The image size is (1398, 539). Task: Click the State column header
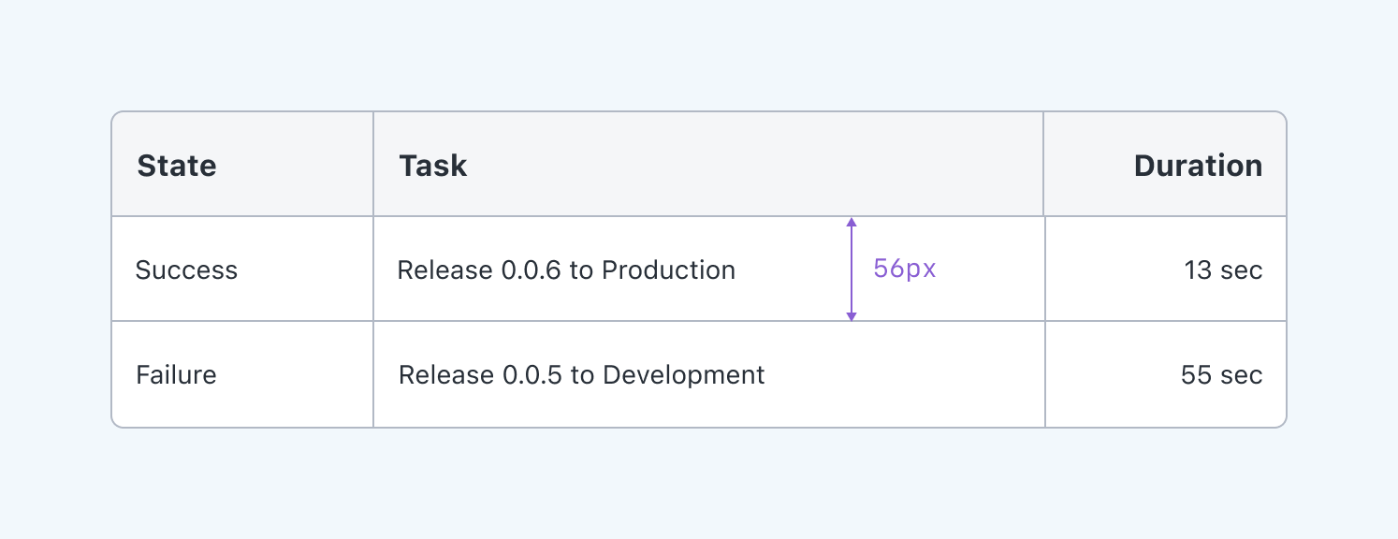point(177,167)
